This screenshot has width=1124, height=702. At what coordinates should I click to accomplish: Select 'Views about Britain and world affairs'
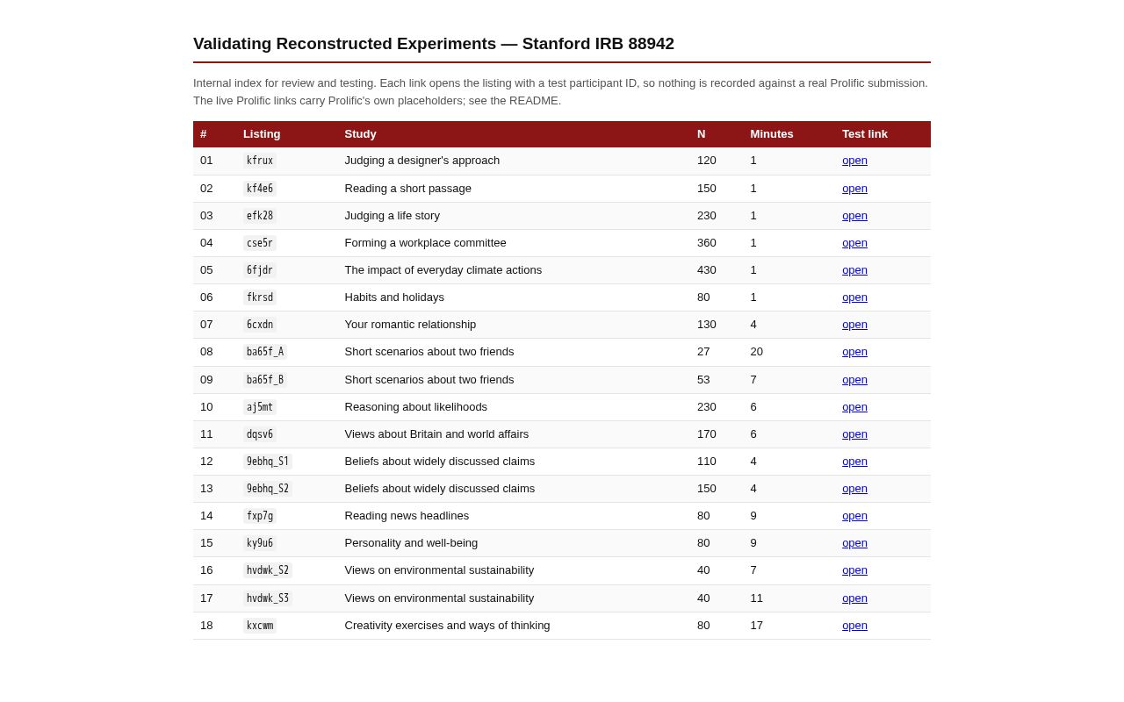[x=436, y=434]
